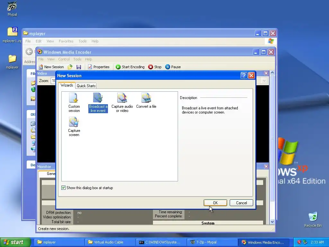This screenshot has height=247, width=329.
Task: Select the Custom session wizard icon
Action: 74,103
